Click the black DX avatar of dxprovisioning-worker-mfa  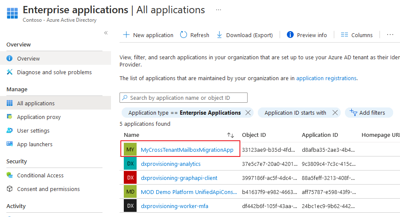point(130,205)
